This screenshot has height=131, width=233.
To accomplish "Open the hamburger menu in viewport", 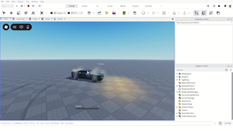I will point(14,27).
